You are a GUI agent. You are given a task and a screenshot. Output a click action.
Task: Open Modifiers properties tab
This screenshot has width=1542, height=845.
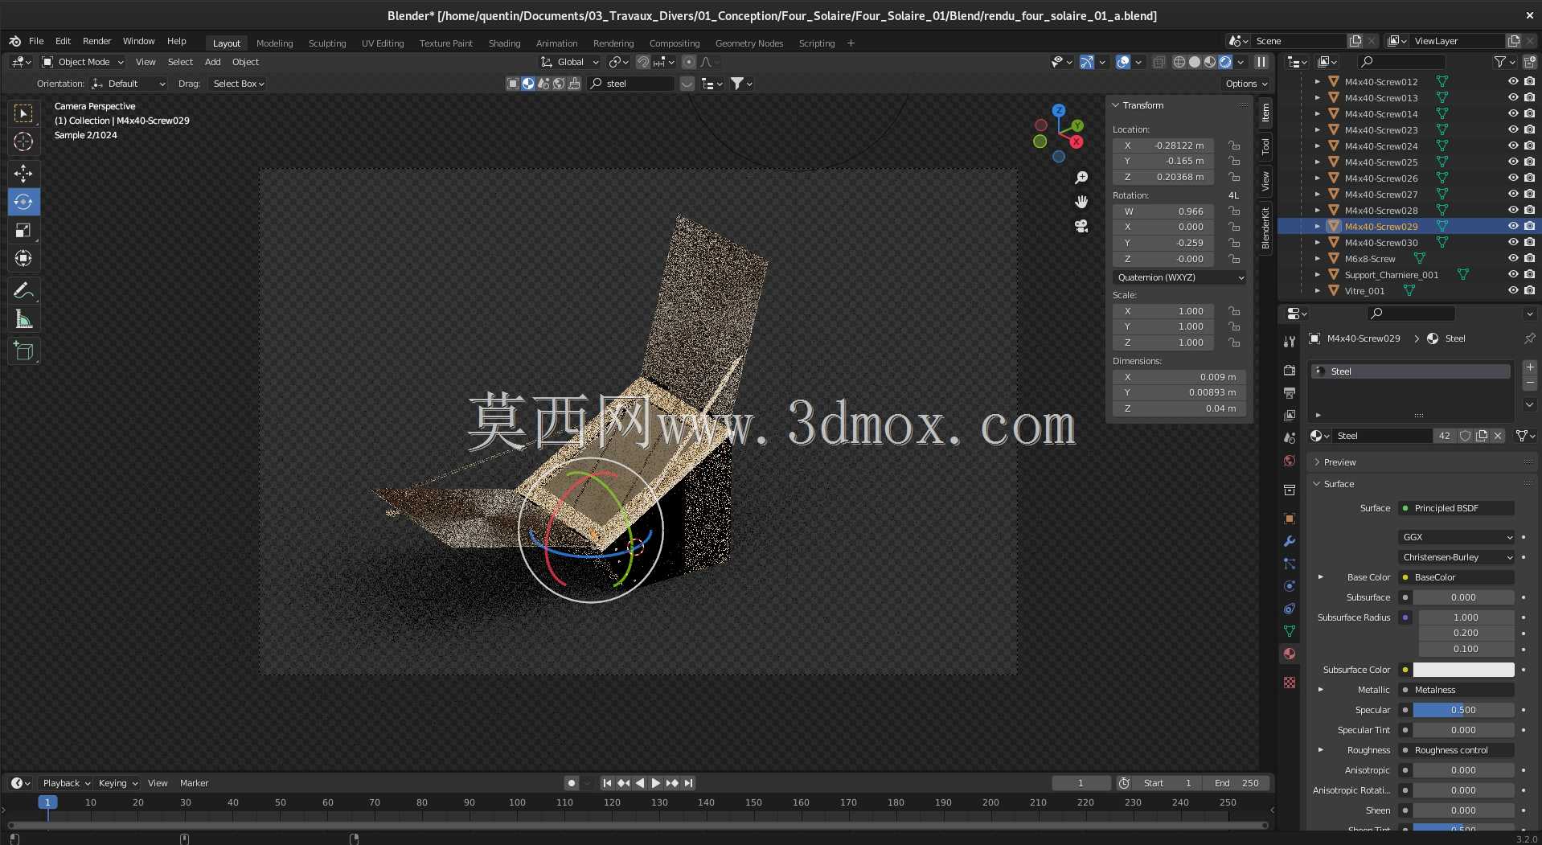click(x=1290, y=541)
